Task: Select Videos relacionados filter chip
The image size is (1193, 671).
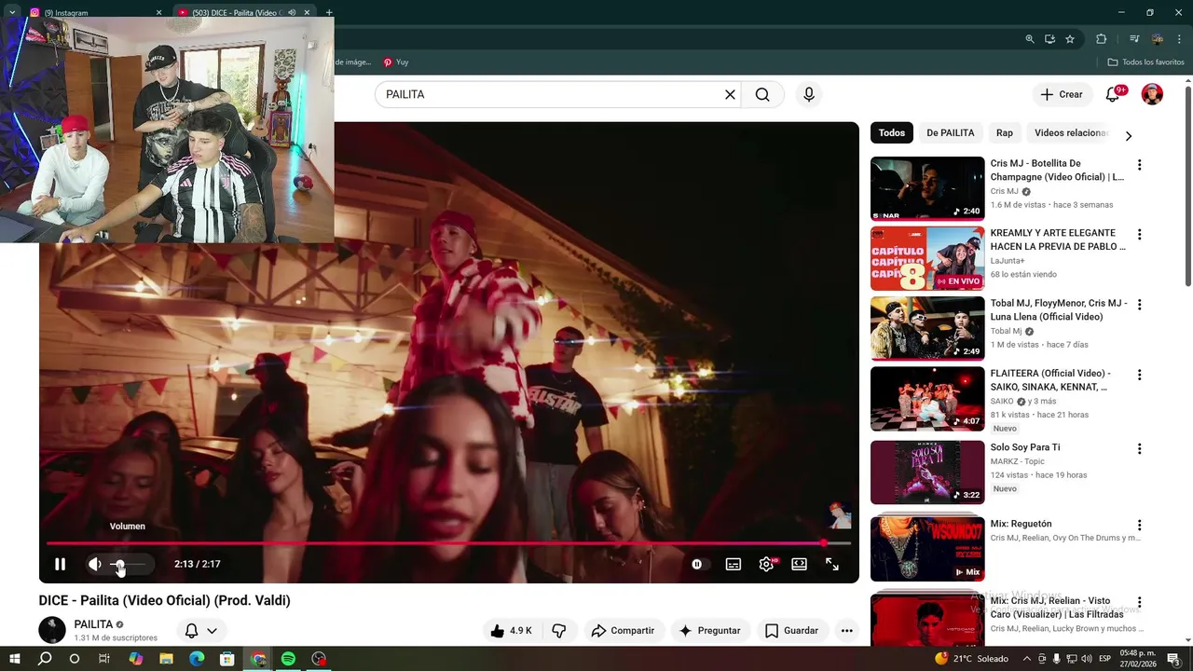Action: [1070, 133]
